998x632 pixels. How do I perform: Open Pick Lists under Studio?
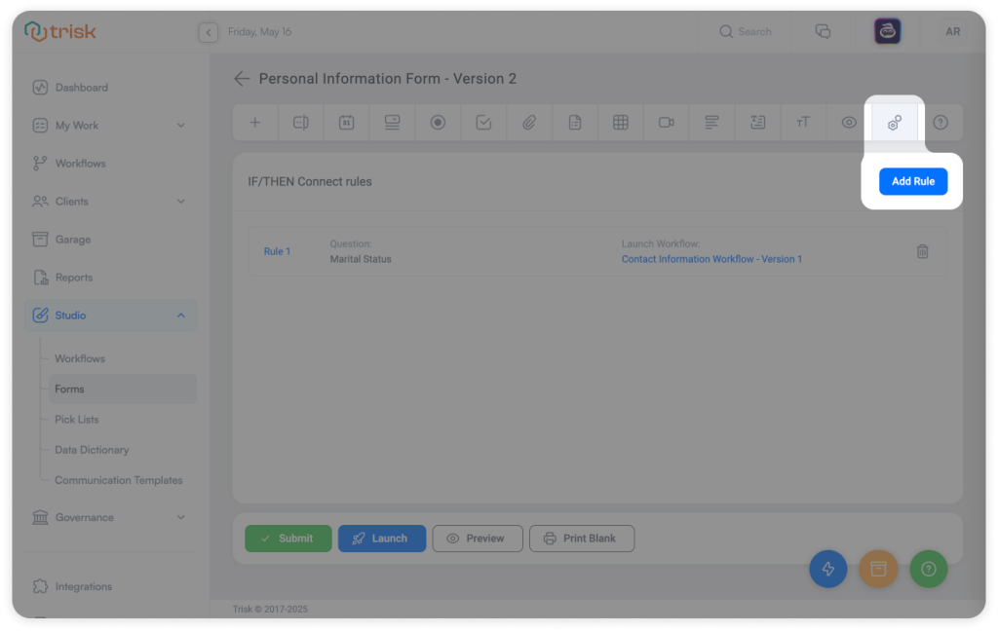(x=122, y=420)
